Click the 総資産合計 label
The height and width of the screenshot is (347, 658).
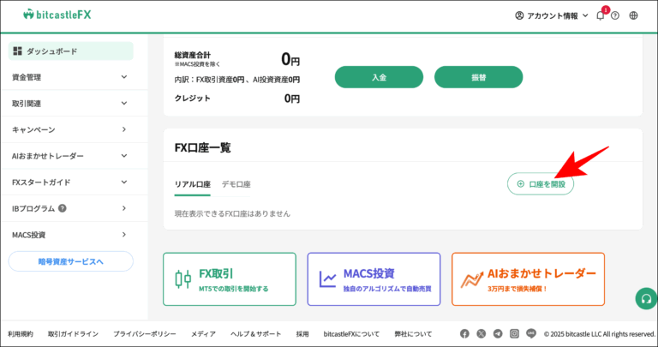tap(193, 55)
